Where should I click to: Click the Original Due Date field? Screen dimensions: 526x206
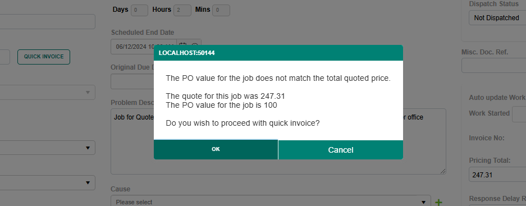point(132,81)
